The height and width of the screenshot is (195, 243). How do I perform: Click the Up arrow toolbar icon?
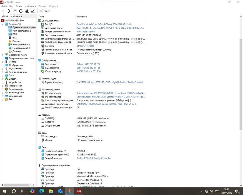click(x=15, y=11)
